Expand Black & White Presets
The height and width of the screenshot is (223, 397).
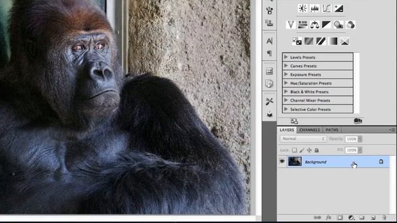(286, 92)
